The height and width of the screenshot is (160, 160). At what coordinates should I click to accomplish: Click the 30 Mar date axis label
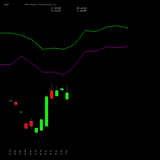(25, 152)
